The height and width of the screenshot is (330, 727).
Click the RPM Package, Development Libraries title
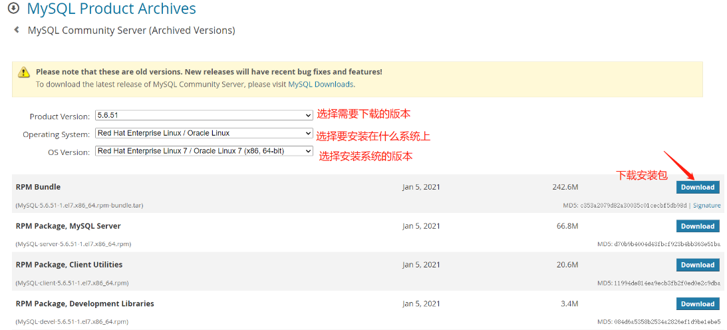[x=84, y=304]
